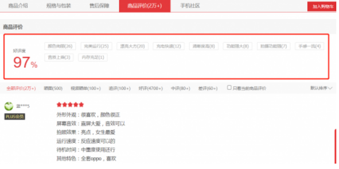339x169 pixels.
Task: Show 视频晒单(100+) reviews
Action: [x=86, y=88]
